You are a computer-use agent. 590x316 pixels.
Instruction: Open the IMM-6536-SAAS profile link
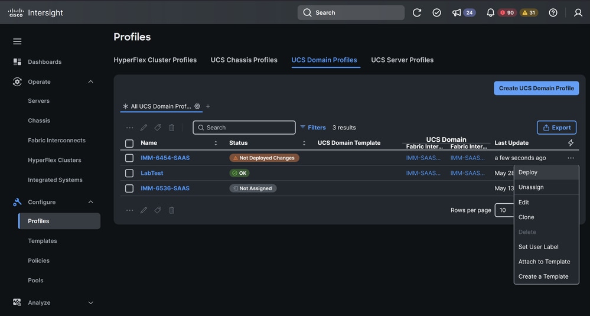tap(165, 188)
